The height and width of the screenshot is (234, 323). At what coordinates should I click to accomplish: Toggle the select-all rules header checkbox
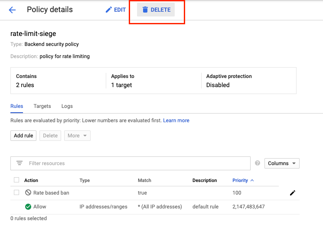[x=16, y=180]
